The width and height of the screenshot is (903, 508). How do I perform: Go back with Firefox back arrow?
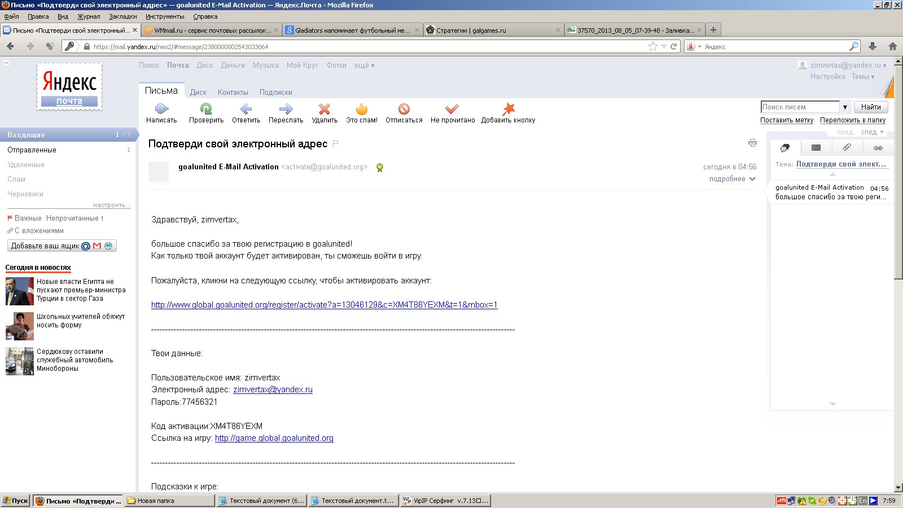(x=10, y=46)
